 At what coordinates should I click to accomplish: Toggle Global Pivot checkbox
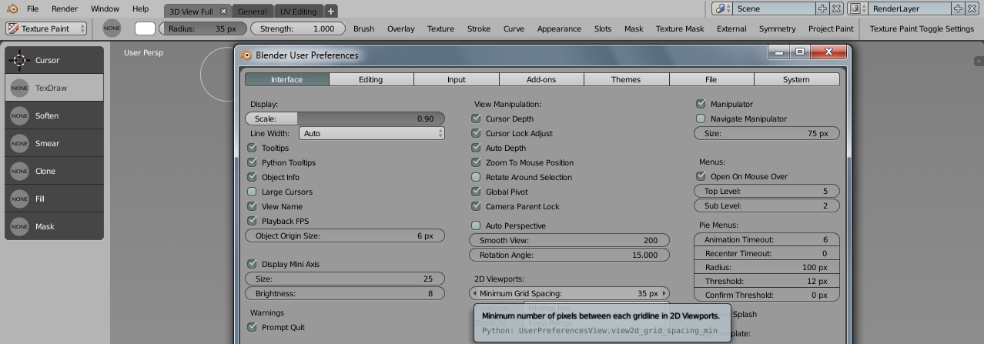tap(476, 192)
